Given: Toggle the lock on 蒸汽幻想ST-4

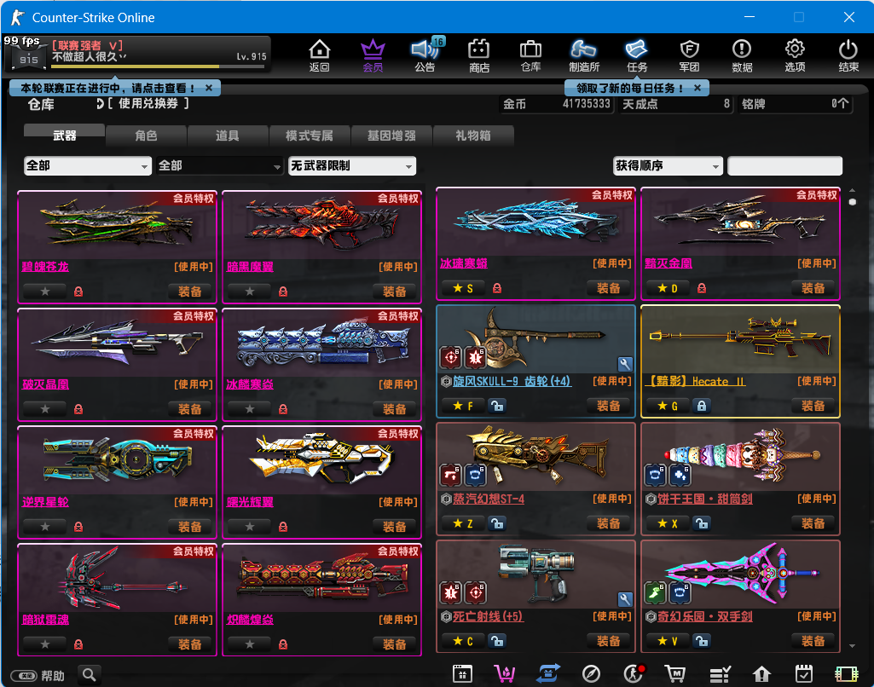Looking at the screenshot, I should 496,523.
